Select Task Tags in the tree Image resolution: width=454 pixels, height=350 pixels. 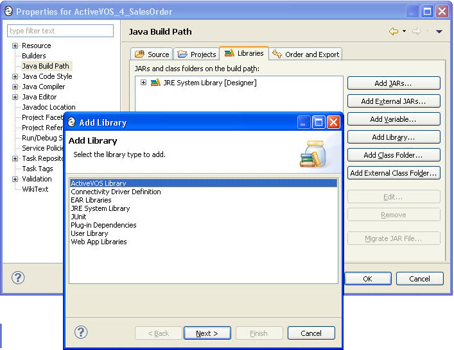[x=37, y=169]
